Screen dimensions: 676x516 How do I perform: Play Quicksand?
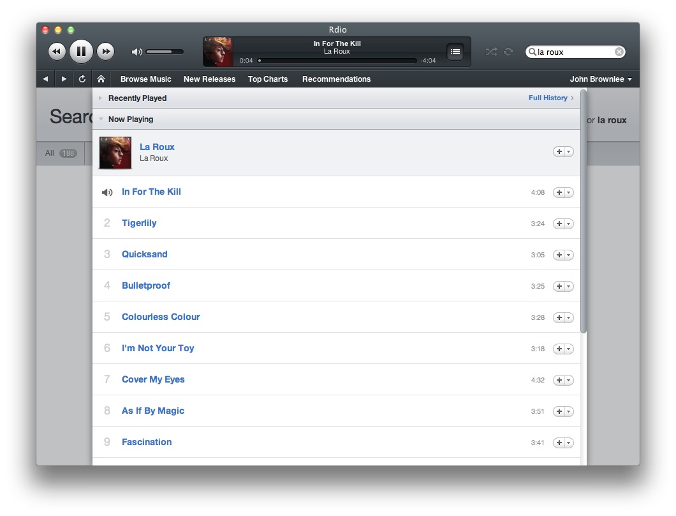(144, 254)
